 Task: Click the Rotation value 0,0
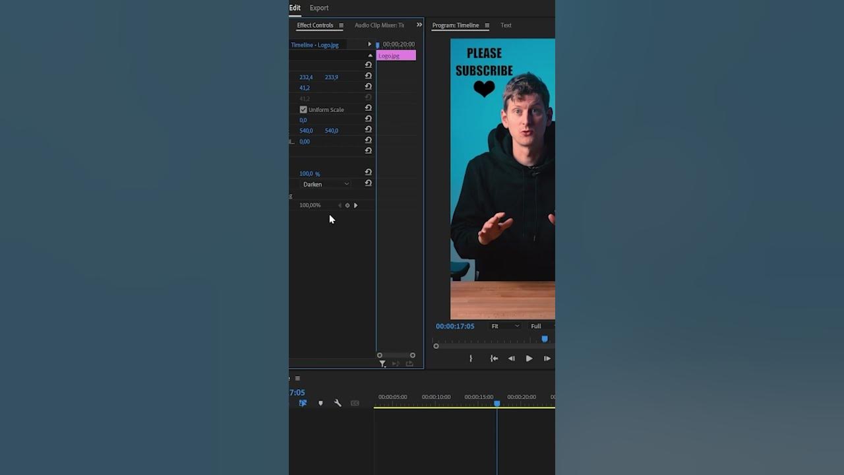click(x=303, y=120)
